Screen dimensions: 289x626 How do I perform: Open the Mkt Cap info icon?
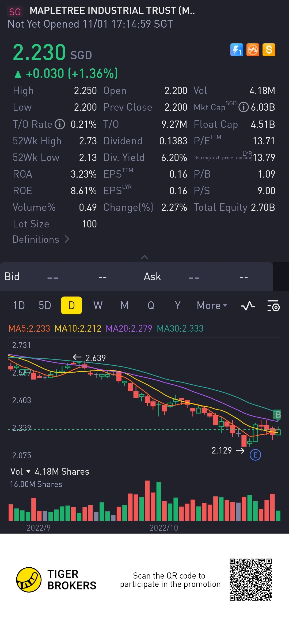(244, 107)
